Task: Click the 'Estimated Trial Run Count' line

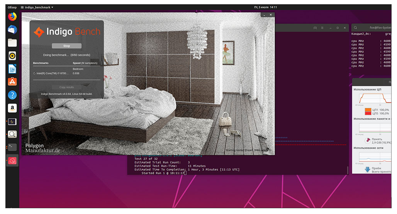Action: point(162,162)
